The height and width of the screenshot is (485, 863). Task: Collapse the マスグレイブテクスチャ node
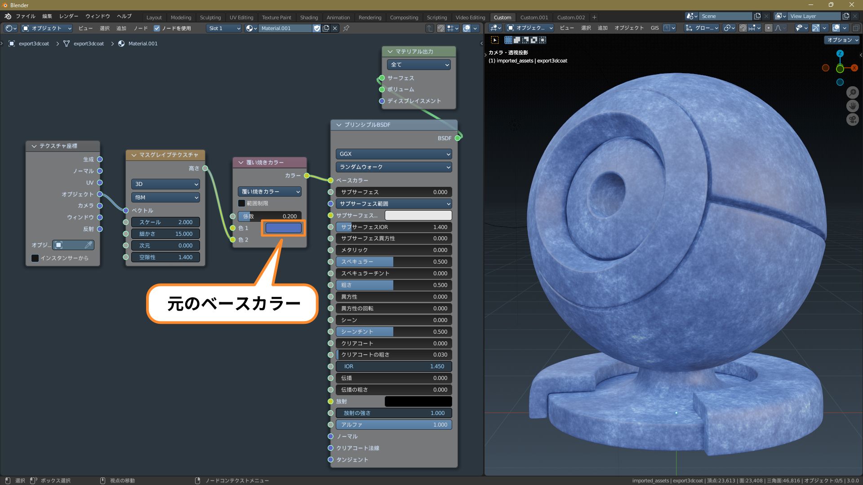133,155
